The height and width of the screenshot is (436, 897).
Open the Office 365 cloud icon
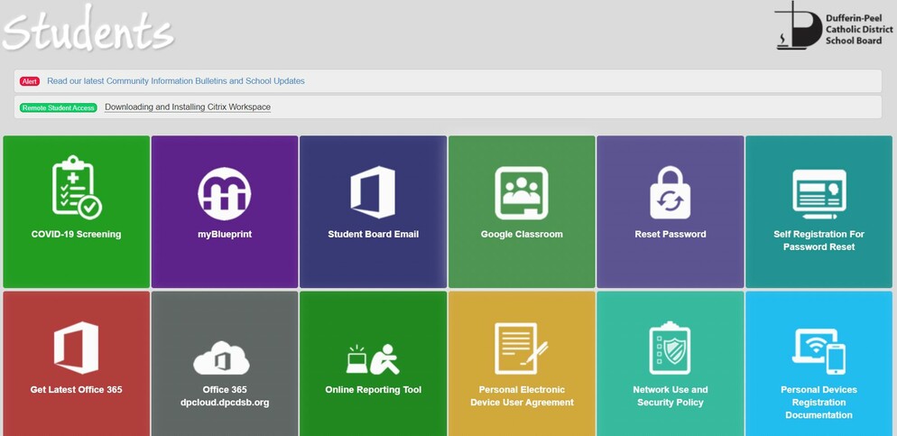coord(221,358)
